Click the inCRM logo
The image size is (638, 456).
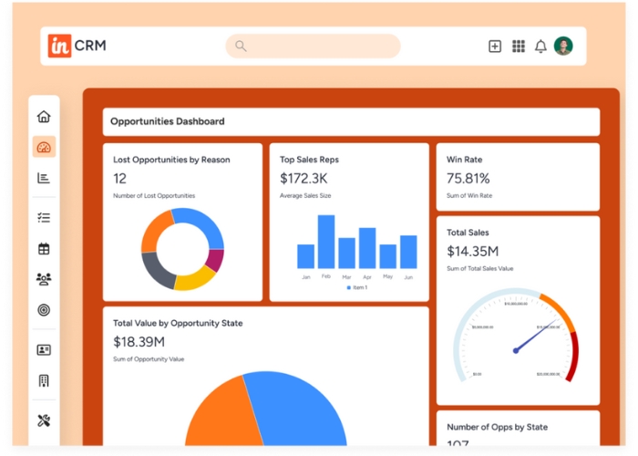(77, 46)
